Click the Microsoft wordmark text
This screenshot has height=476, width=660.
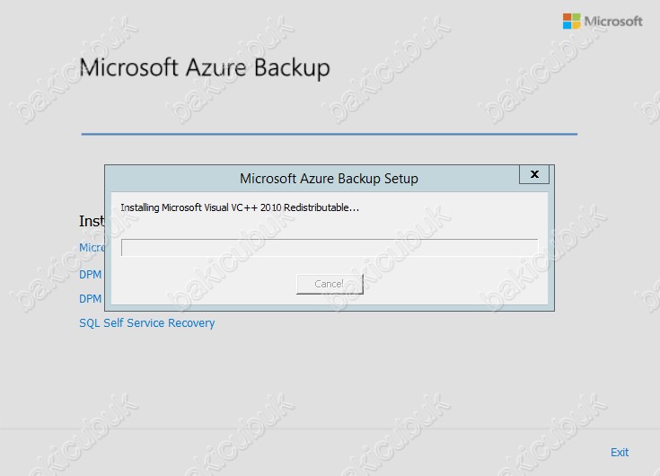tap(613, 21)
